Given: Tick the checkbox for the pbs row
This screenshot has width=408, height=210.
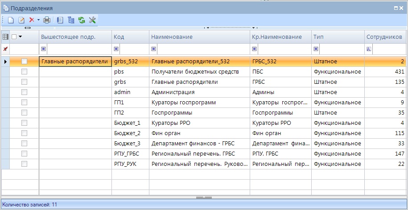Looking at the screenshot, I should pyautogui.click(x=24, y=71).
